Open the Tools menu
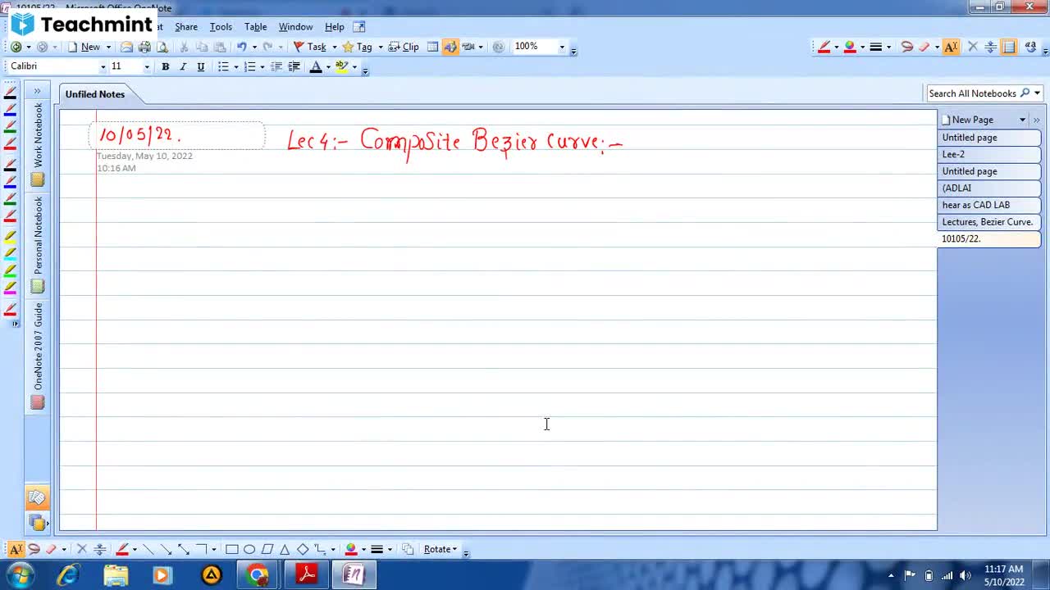The image size is (1050, 590). 221,26
